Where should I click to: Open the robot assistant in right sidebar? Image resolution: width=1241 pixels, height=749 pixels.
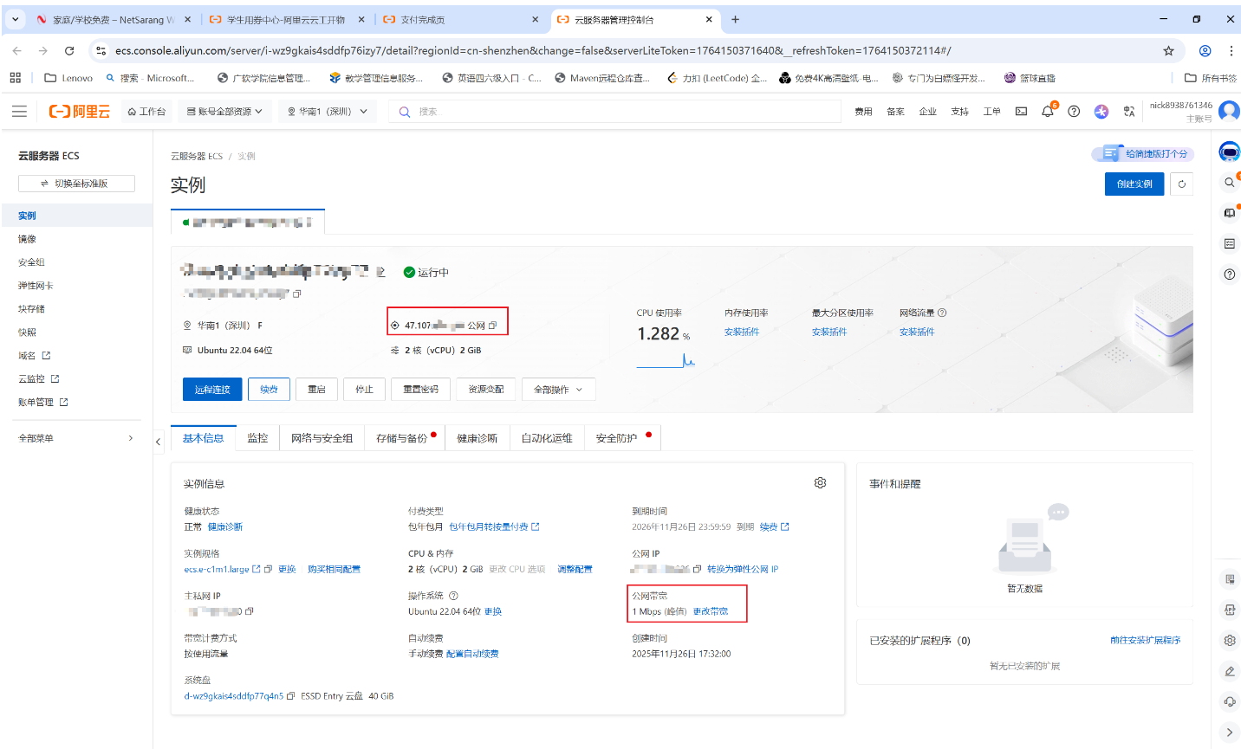(x=1229, y=152)
